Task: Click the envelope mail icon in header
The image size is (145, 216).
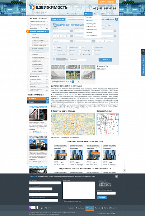Action: (x=46, y=13)
